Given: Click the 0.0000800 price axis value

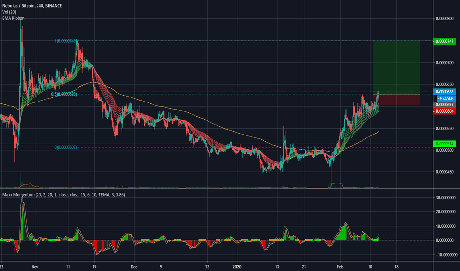Looking at the screenshot, I should (x=444, y=18).
